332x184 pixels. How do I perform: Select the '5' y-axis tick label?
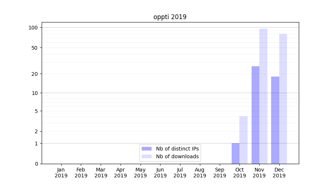[36, 111]
